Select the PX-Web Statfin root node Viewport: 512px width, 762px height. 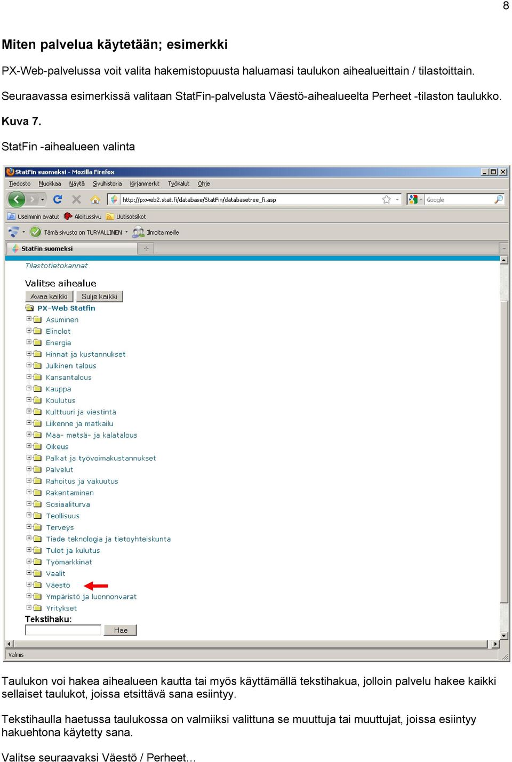pos(66,308)
